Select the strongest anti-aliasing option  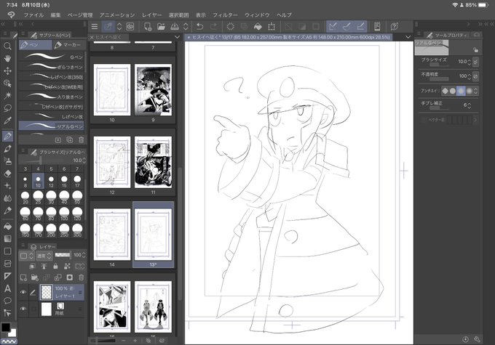point(469,91)
